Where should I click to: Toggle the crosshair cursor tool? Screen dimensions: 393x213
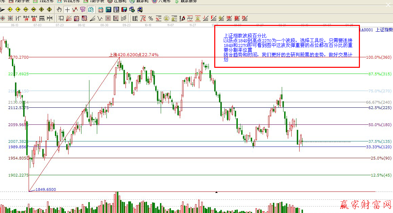[x=67, y=10]
